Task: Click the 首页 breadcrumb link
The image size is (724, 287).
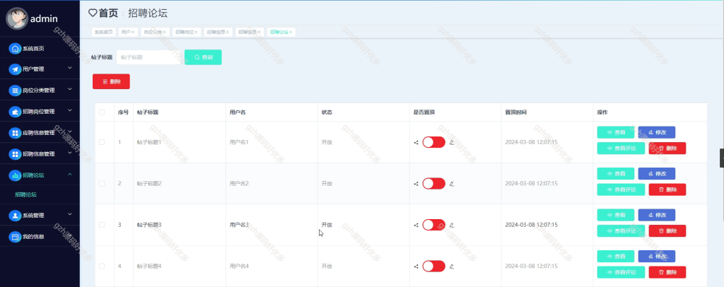Action: point(108,13)
